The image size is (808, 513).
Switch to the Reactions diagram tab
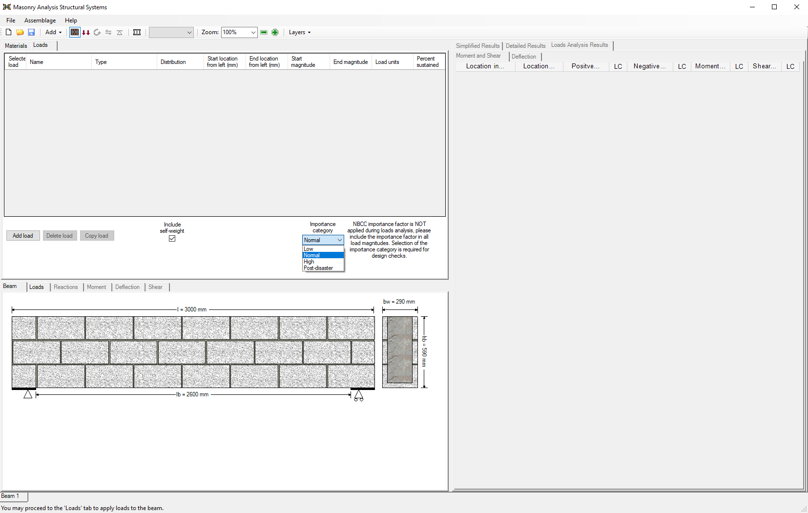point(65,287)
